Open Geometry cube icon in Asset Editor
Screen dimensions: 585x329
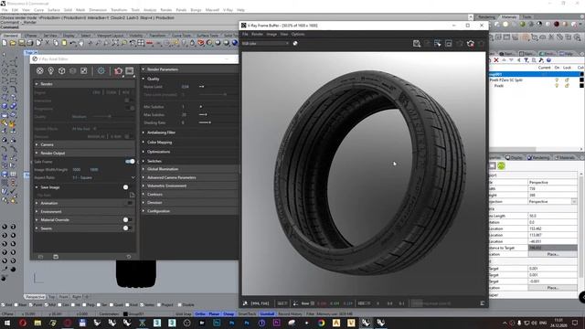tap(62, 71)
